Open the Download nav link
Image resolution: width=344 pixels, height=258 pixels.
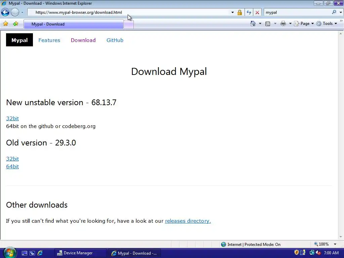[x=83, y=40]
